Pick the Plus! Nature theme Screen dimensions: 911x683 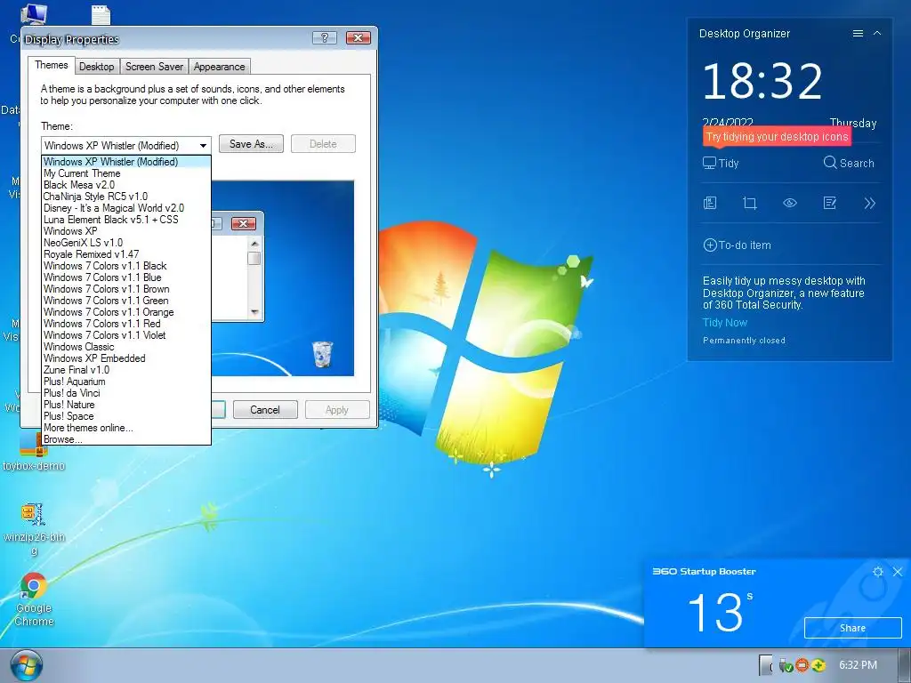click(126, 405)
